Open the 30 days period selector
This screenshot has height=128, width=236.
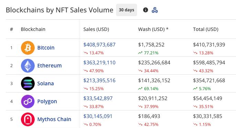(126, 10)
